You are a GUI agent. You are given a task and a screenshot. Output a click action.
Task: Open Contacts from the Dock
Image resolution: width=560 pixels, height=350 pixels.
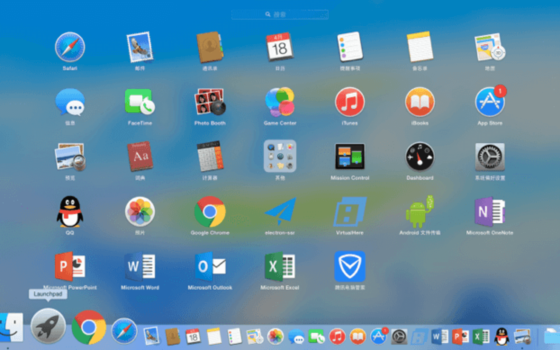click(x=172, y=336)
